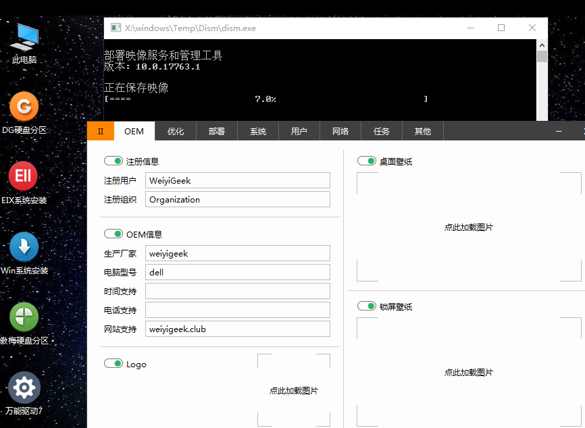Image resolution: width=585 pixels, height=428 pixels.
Task: Click the 注册用户 field label
Action: (x=120, y=181)
